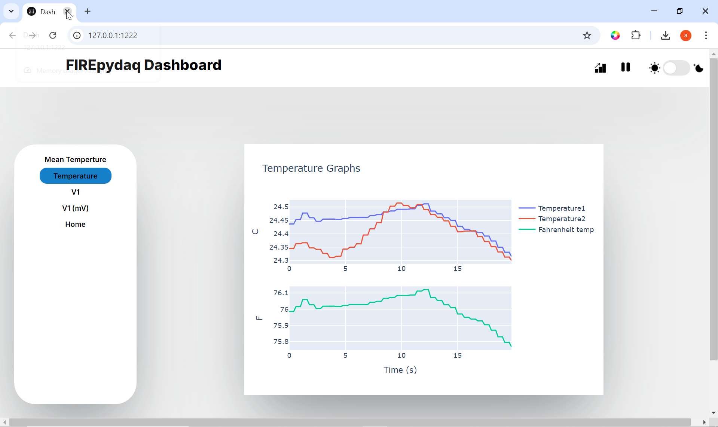
Task: Open the profile avatar 'a'
Action: point(685,35)
